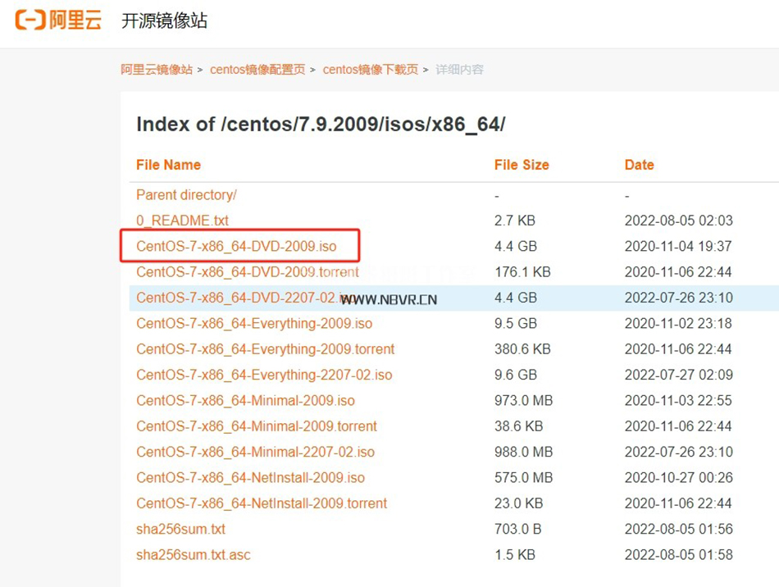Click the date 2022-08-05 01:56
This screenshot has height=587, width=779.
679,530
